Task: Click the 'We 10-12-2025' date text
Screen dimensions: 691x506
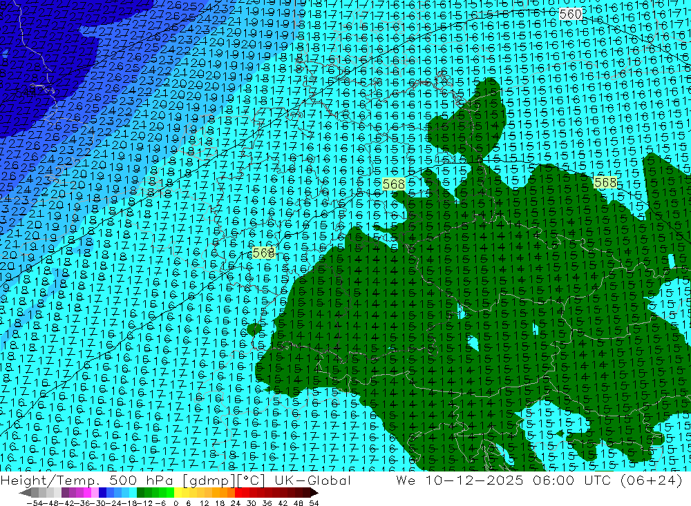Action: pyautogui.click(x=460, y=480)
